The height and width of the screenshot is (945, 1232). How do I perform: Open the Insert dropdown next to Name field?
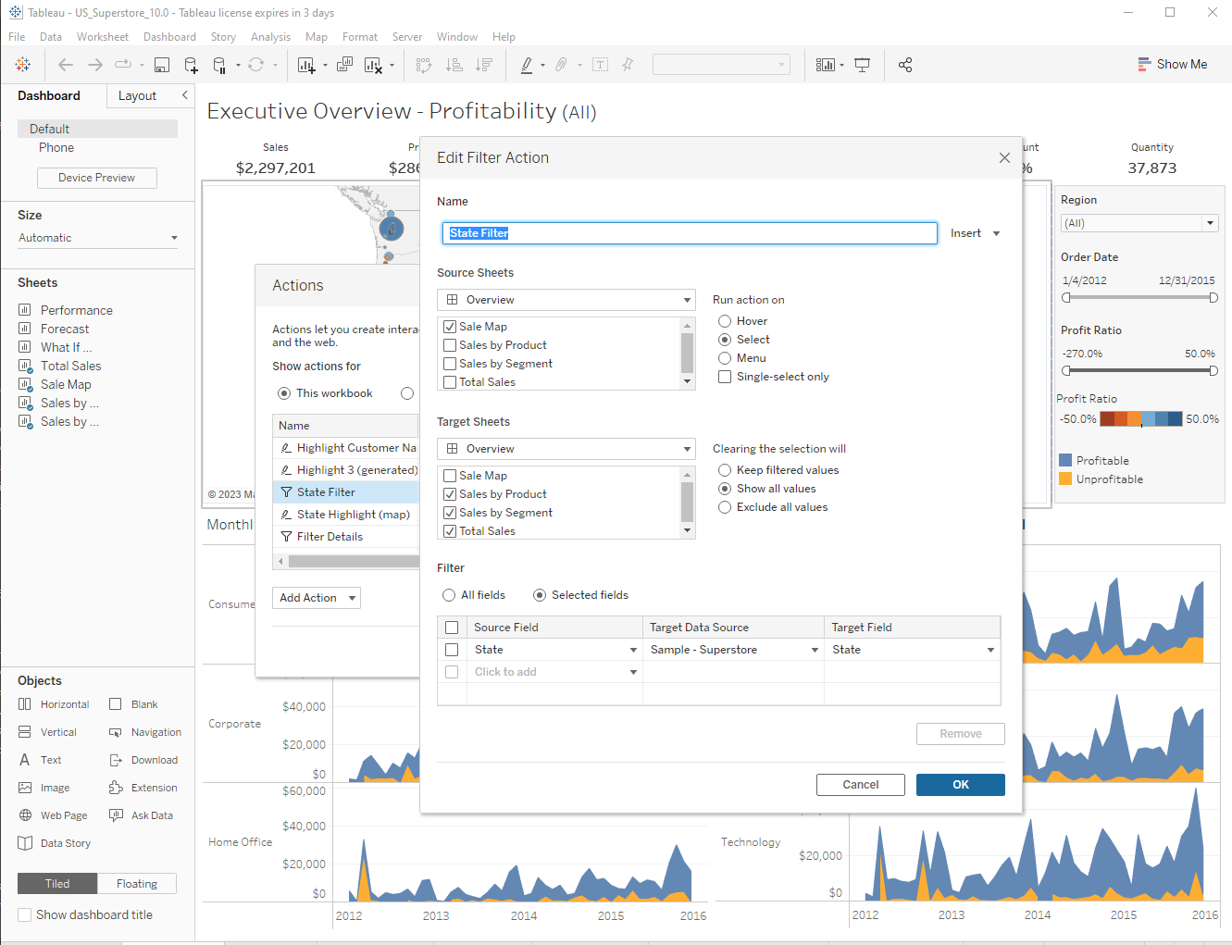pyautogui.click(x=974, y=232)
